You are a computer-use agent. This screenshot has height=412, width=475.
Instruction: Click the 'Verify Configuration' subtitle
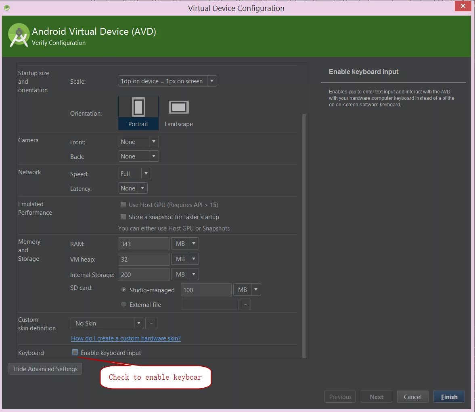(59, 43)
